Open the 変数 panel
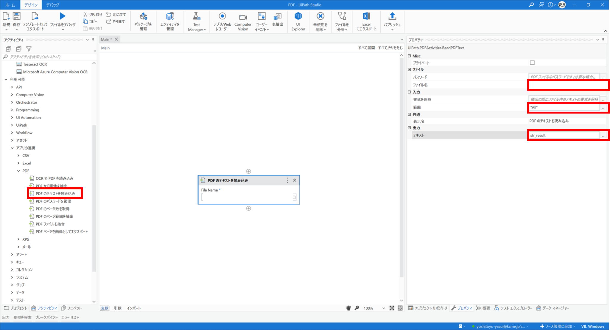 coord(105,308)
